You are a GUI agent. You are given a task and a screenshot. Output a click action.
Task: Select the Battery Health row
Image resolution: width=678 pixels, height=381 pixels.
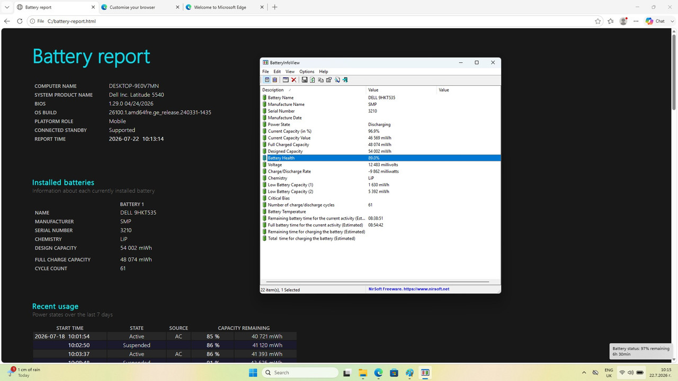tap(381, 158)
